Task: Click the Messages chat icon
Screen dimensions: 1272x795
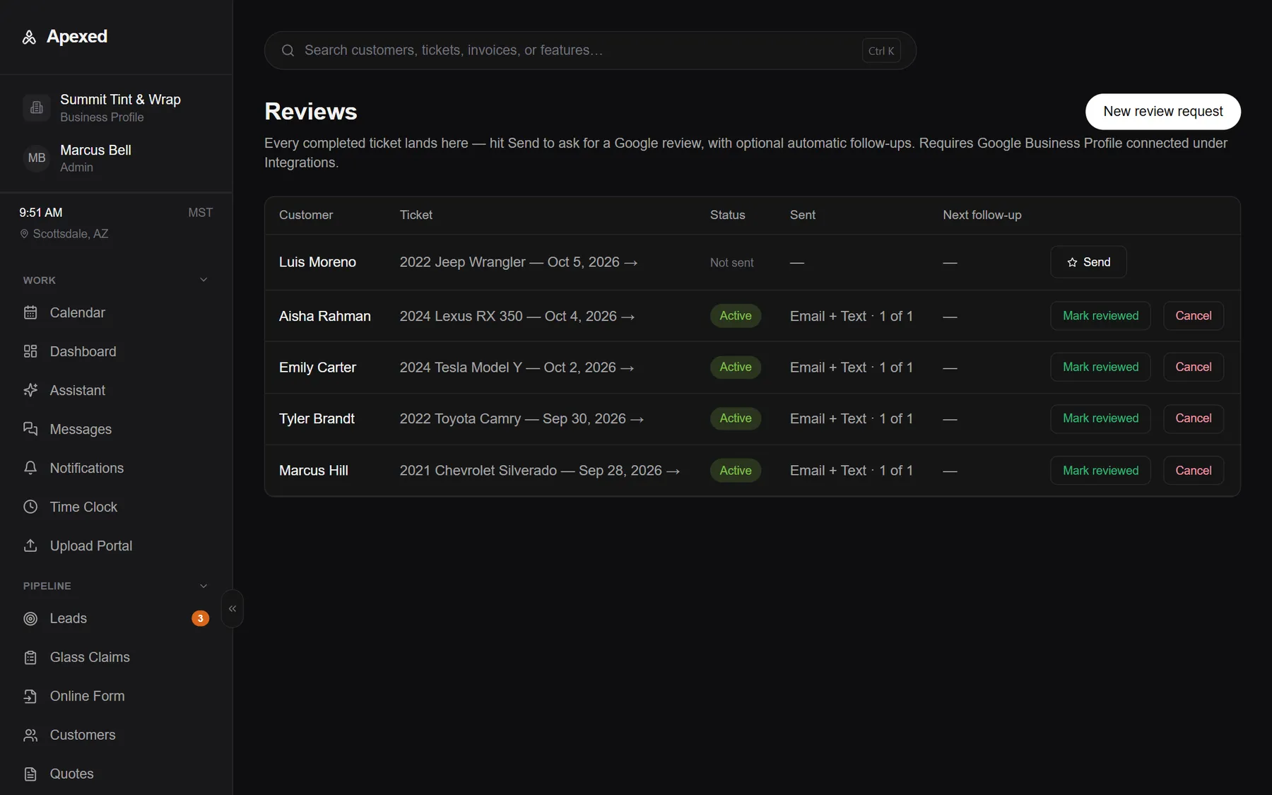Action: [x=30, y=429]
